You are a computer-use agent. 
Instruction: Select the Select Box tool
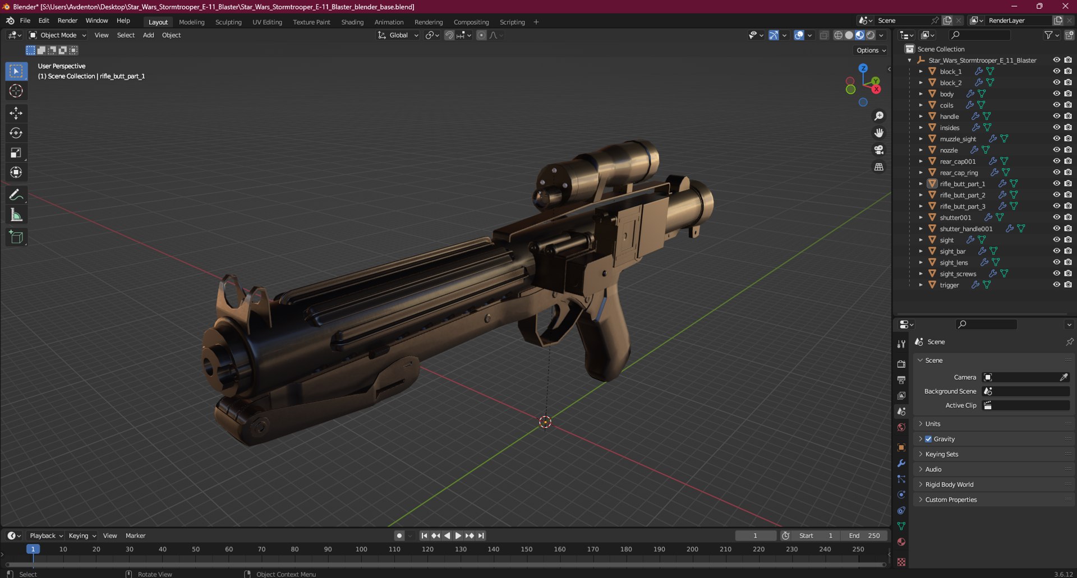coord(16,71)
